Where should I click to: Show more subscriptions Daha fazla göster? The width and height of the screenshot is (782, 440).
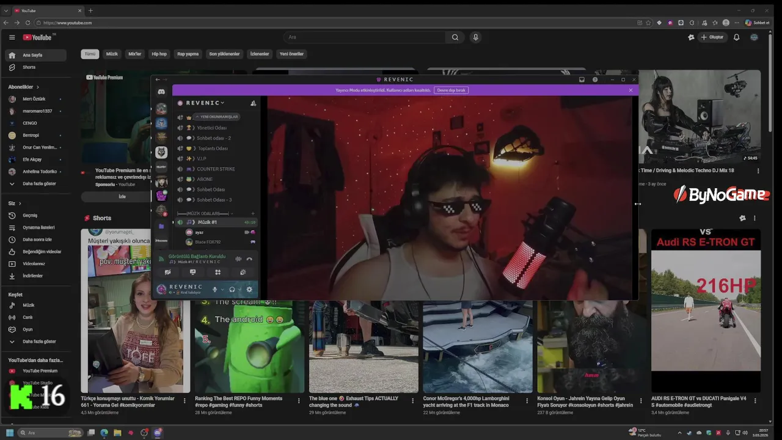(39, 183)
